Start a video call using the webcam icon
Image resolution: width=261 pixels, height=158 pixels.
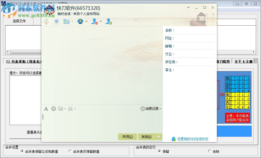point(56,22)
